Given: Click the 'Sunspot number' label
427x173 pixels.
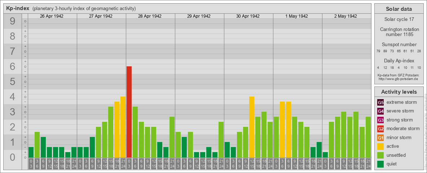Looking at the screenshot, I should click(x=399, y=44).
